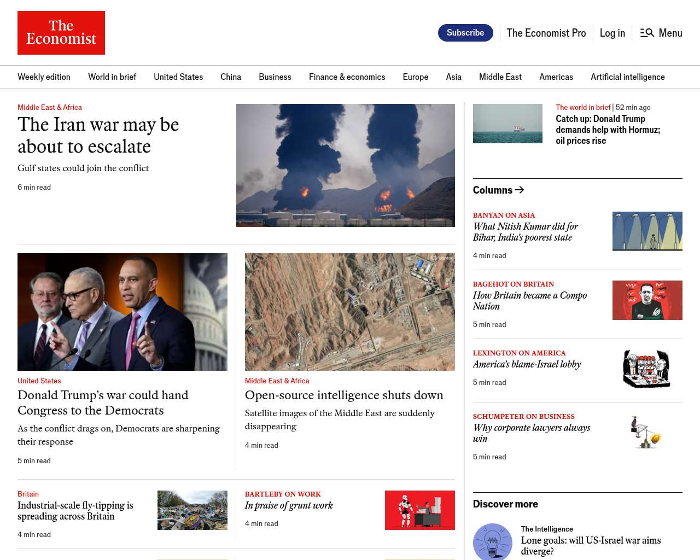Open The Intelligence lightbulb podcast icon
This screenshot has width=700, height=560.
(492, 541)
